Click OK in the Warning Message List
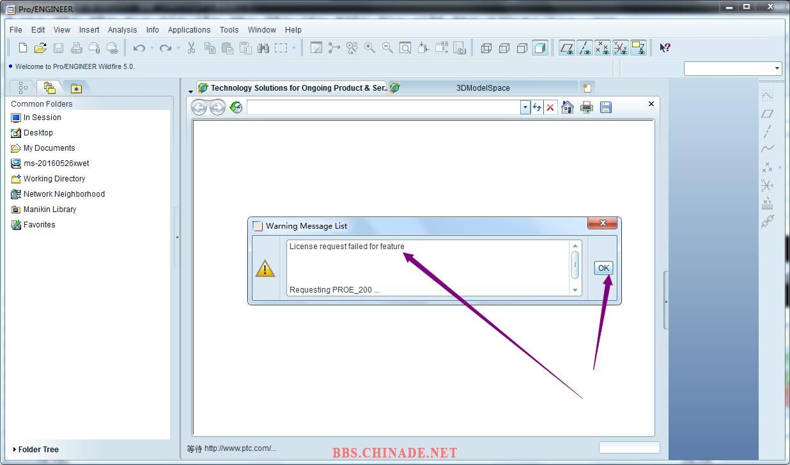This screenshot has width=790, height=465. [603, 268]
